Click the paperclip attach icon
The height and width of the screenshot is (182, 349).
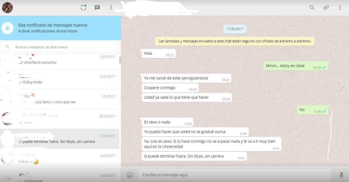pyautogui.click(x=326, y=8)
